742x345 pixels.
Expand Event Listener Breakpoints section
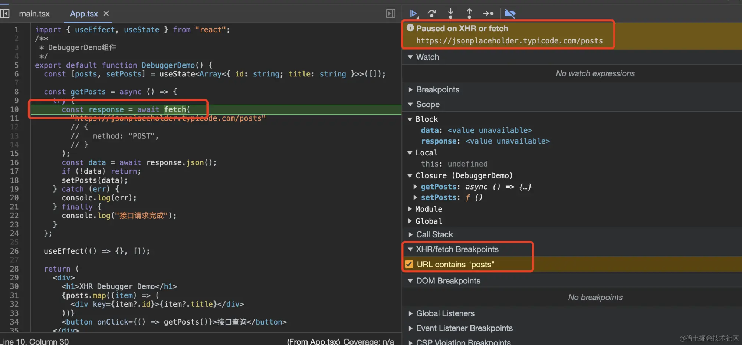point(410,328)
